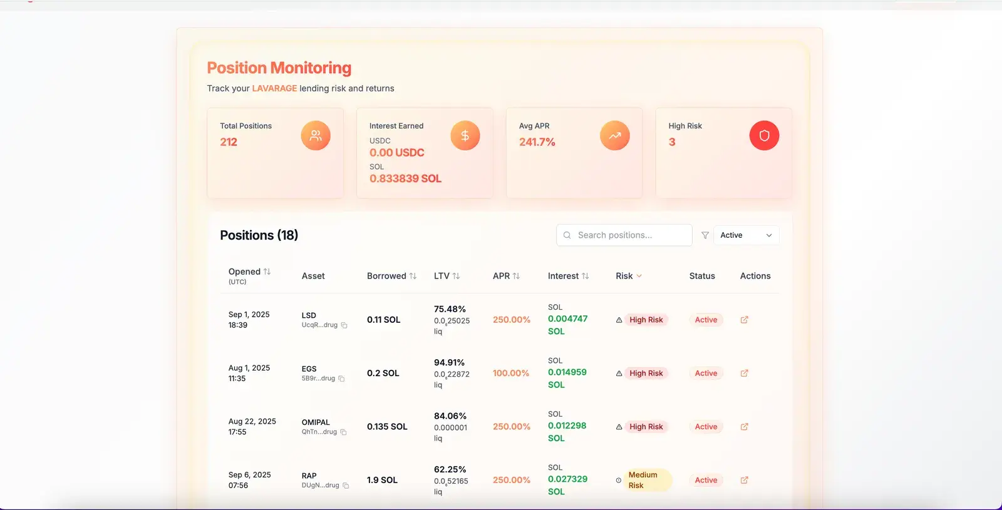Click the Positions (18) heading
1002x510 pixels.
point(259,235)
